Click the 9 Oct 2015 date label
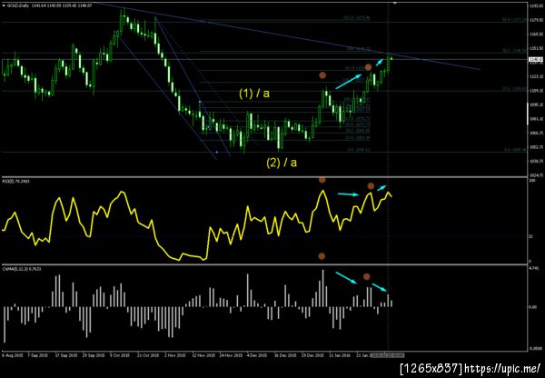Viewport: 545px width, 378px height. (x=120, y=356)
